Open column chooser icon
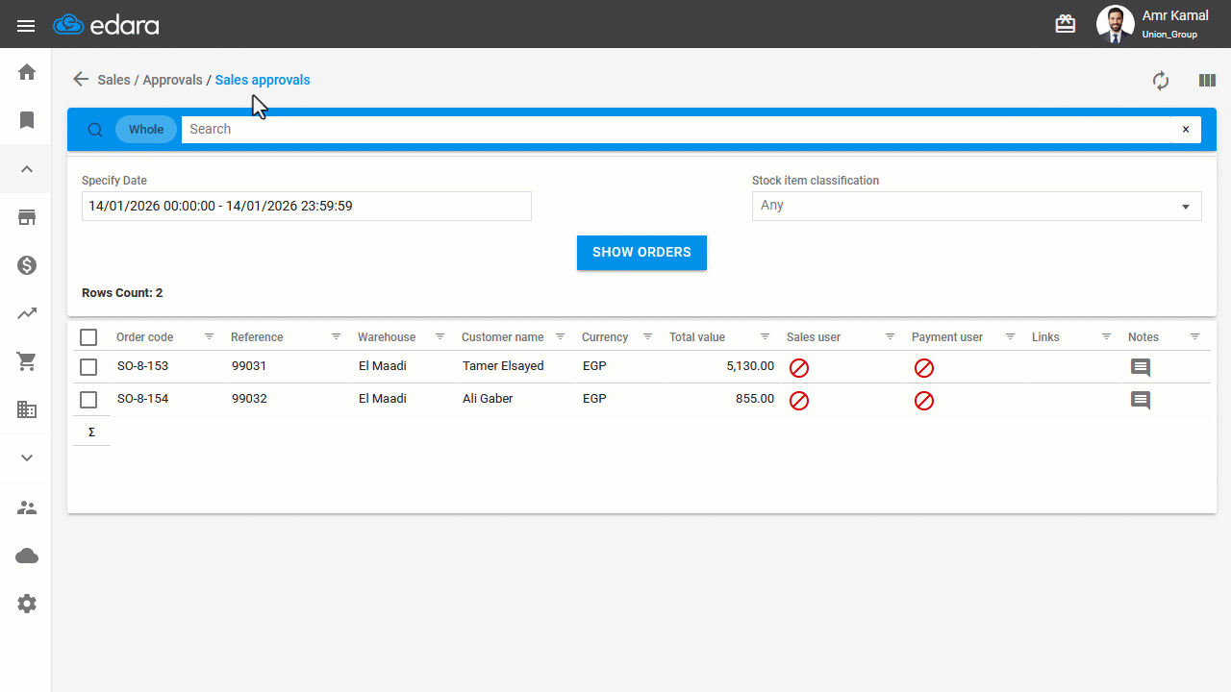This screenshot has width=1231, height=692. pyautogui.click(x=1207, y=81)
